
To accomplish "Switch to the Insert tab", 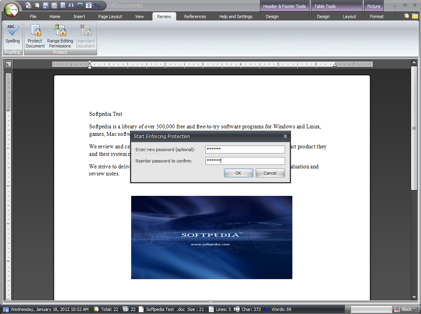I will point(79,16).
